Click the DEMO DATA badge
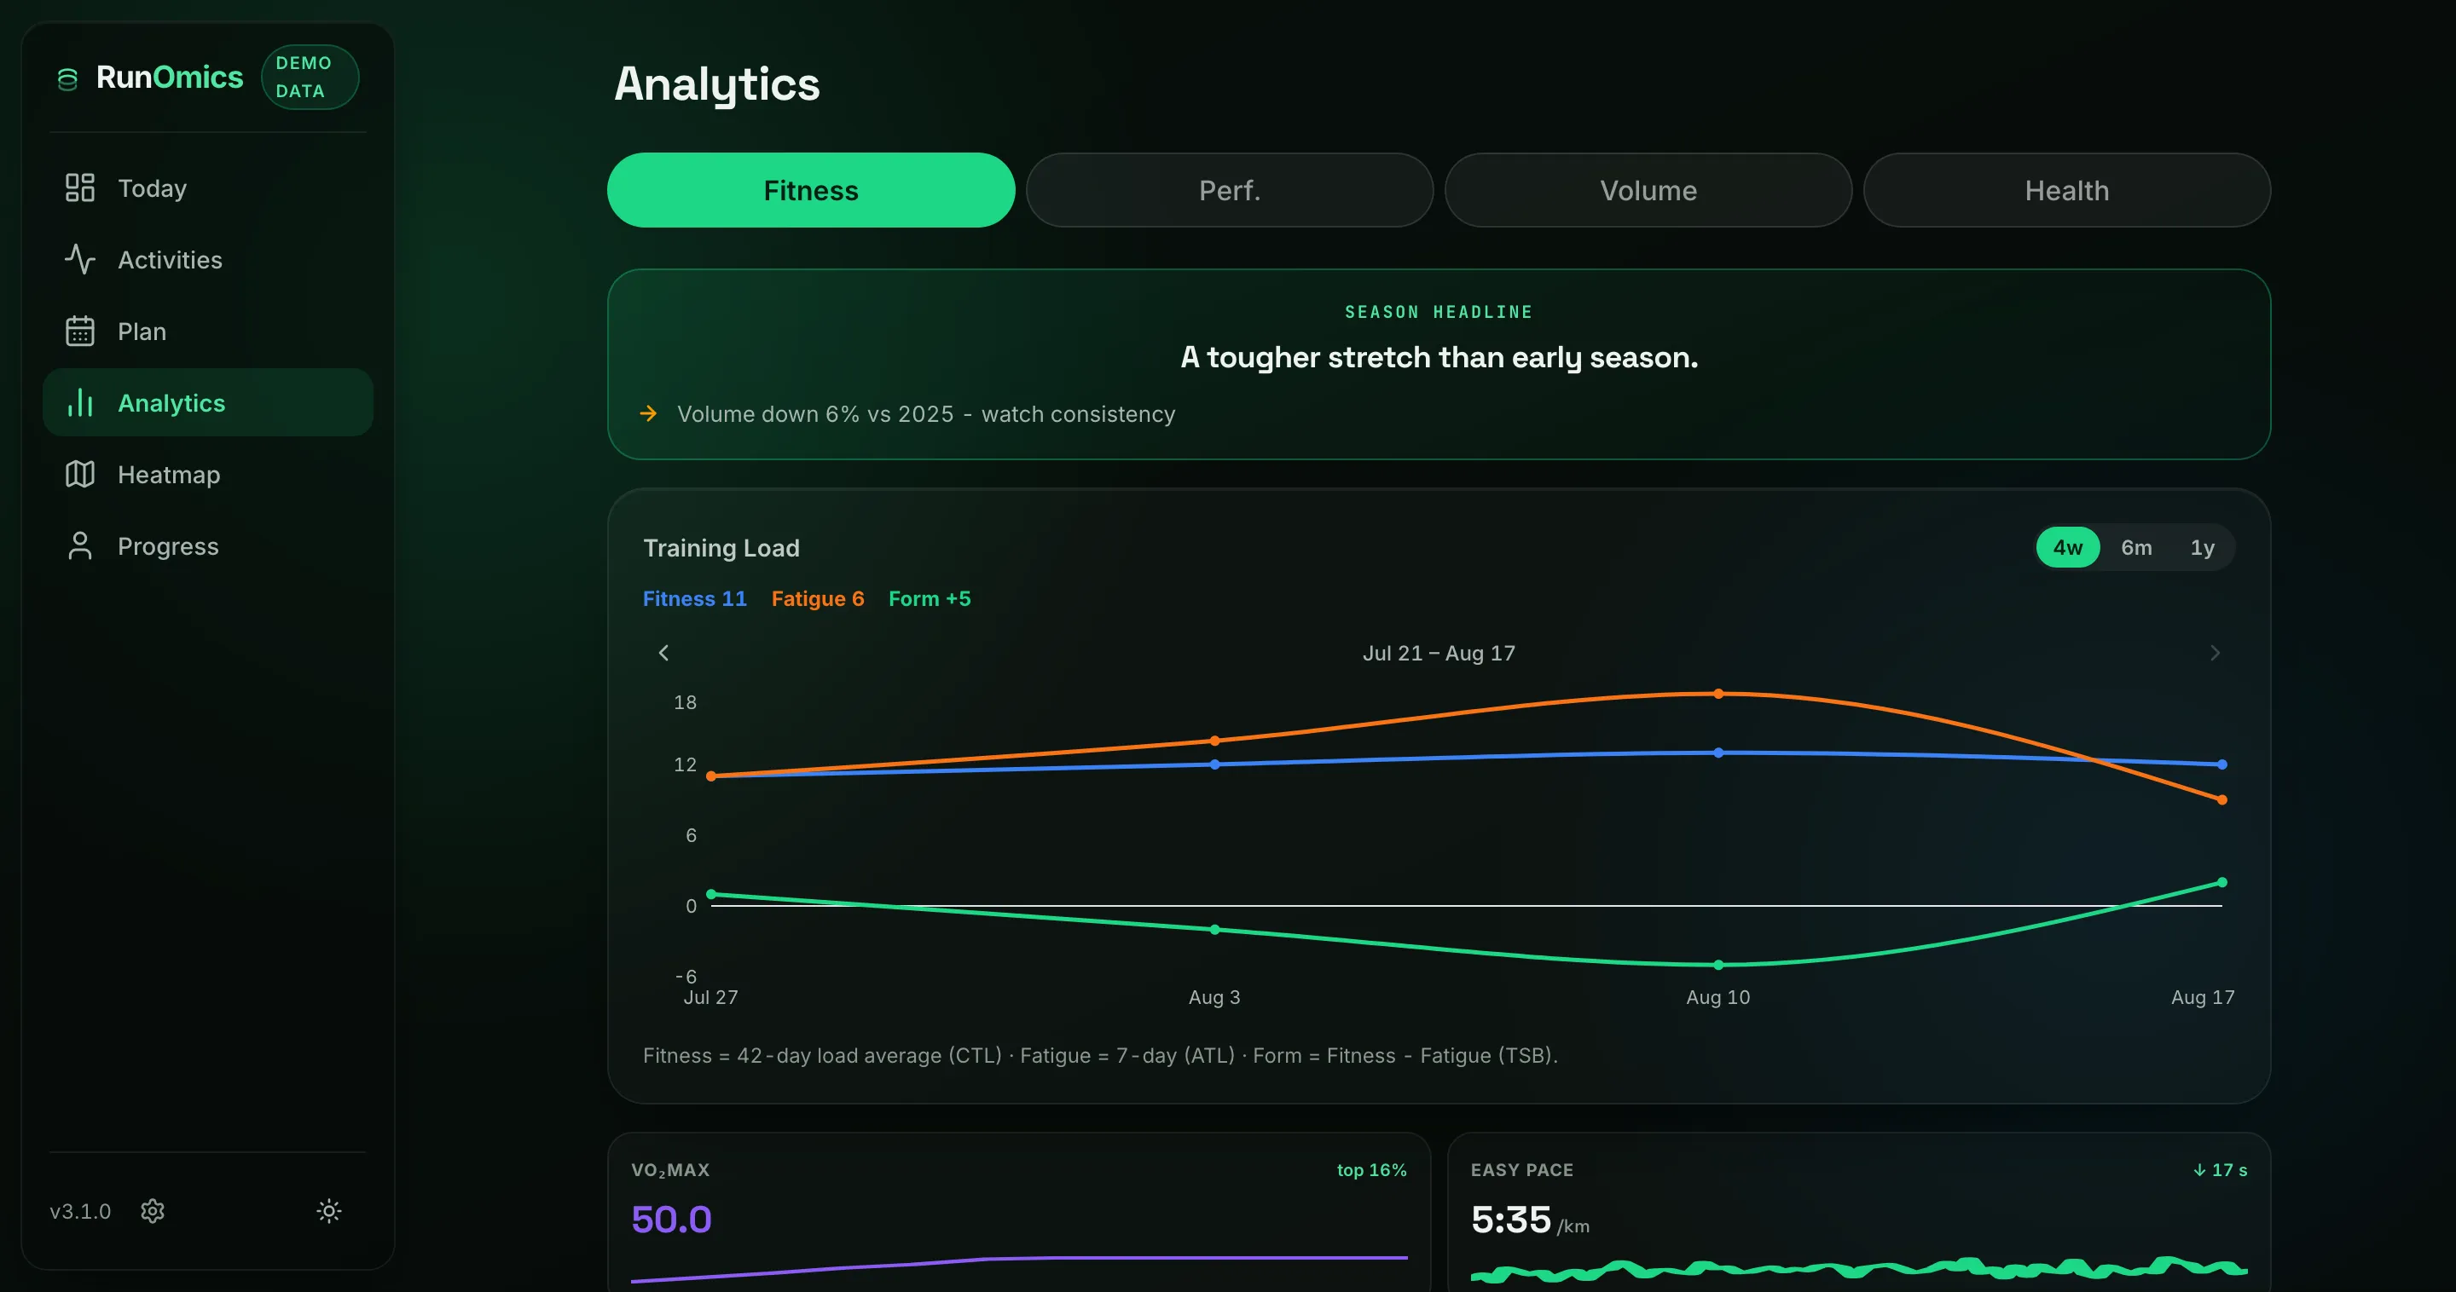Image resolution: width=2456 pixels, height=1292 pixels. pyautogui.click(x=309, y=78)
